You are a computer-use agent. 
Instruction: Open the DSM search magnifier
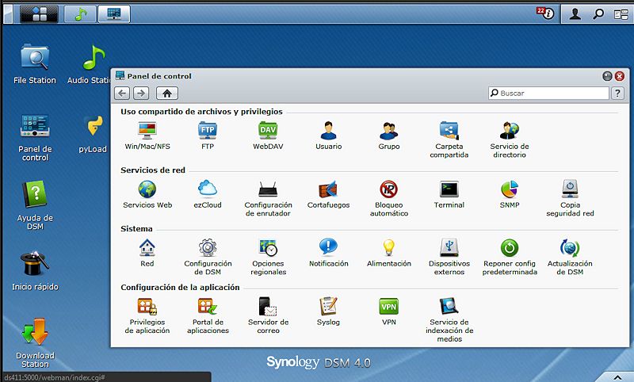pos(598,13)
